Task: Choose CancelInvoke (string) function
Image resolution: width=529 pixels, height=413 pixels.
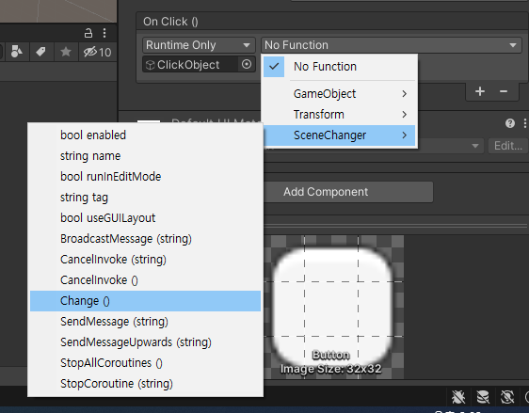Action: point(145,260)
